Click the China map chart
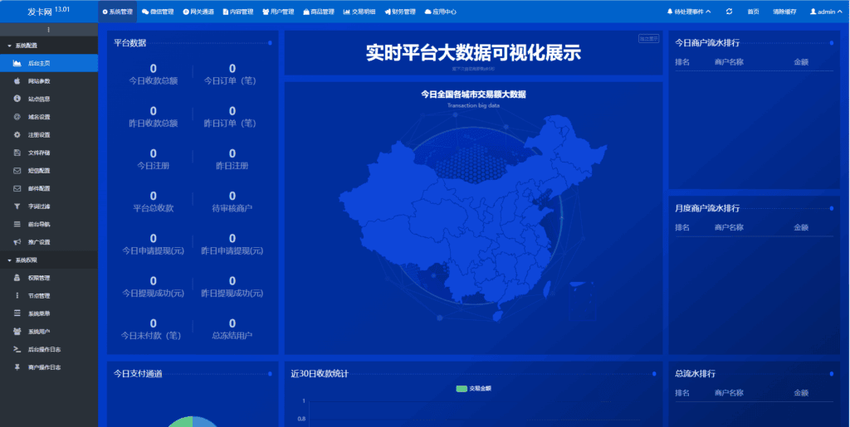The width and height of the screenshot is (850, 427). pos(473,216)
